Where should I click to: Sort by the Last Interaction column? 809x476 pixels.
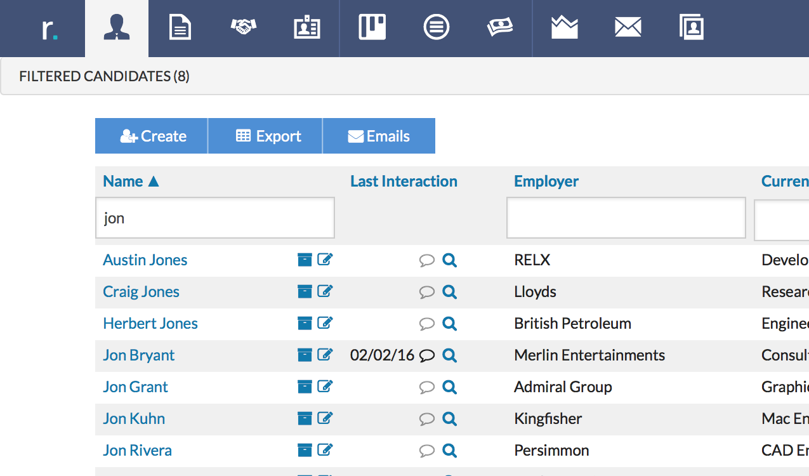404,181
